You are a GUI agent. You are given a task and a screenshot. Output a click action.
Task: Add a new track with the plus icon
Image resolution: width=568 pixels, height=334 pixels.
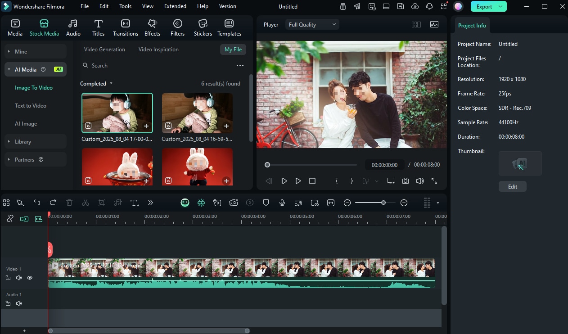coord(24,331)
